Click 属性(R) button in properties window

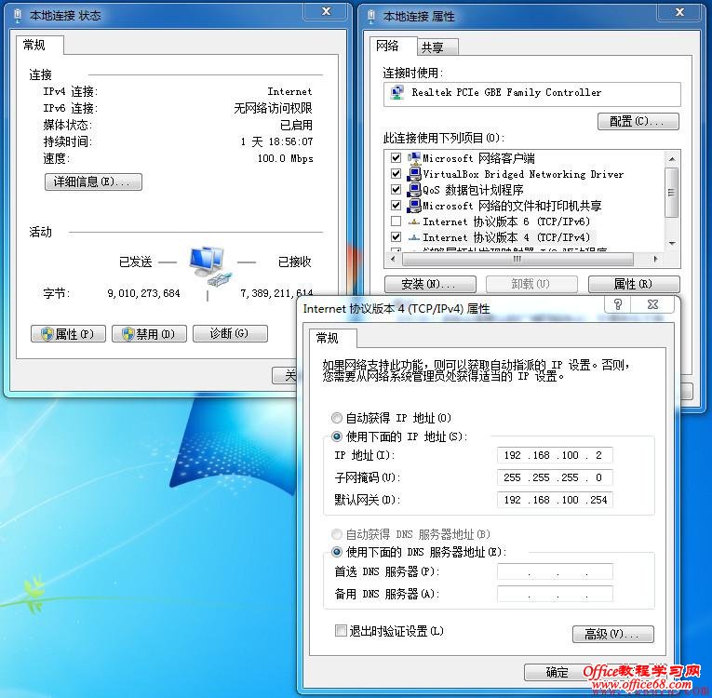click(634, 284)
